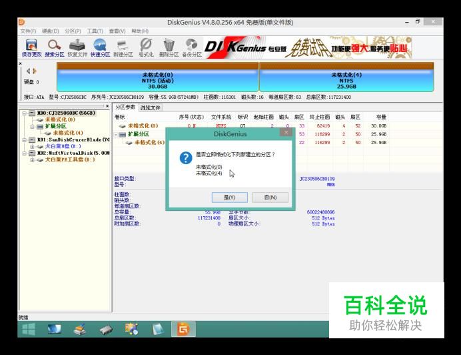Select HD1:SanDiskCruzerBlade disk in tree
This screenshot has height=355, width=461.
coord(73,140)
